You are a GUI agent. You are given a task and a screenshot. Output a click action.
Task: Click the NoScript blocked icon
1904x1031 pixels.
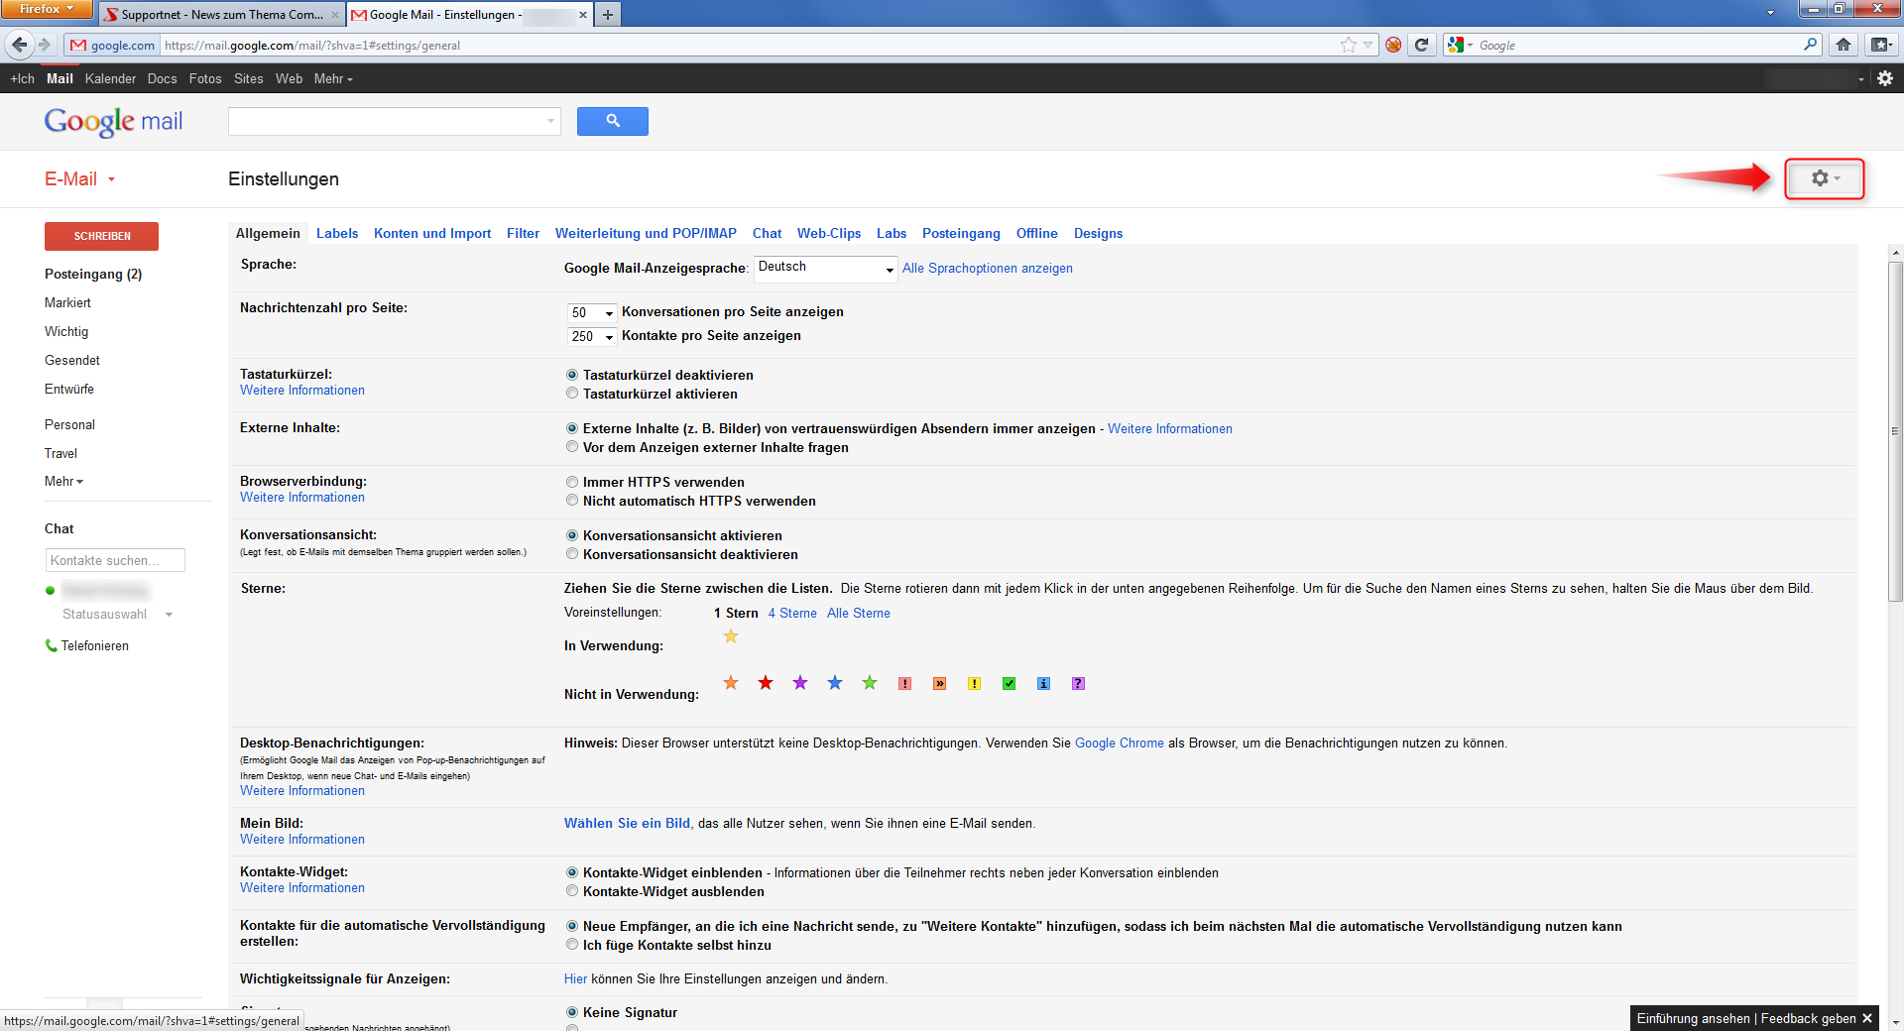[1393, 45]
